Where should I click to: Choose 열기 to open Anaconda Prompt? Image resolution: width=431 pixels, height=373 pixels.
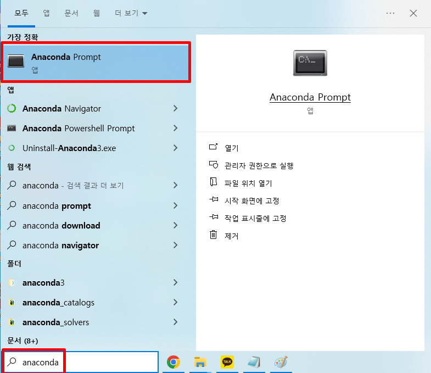(232, 148)
